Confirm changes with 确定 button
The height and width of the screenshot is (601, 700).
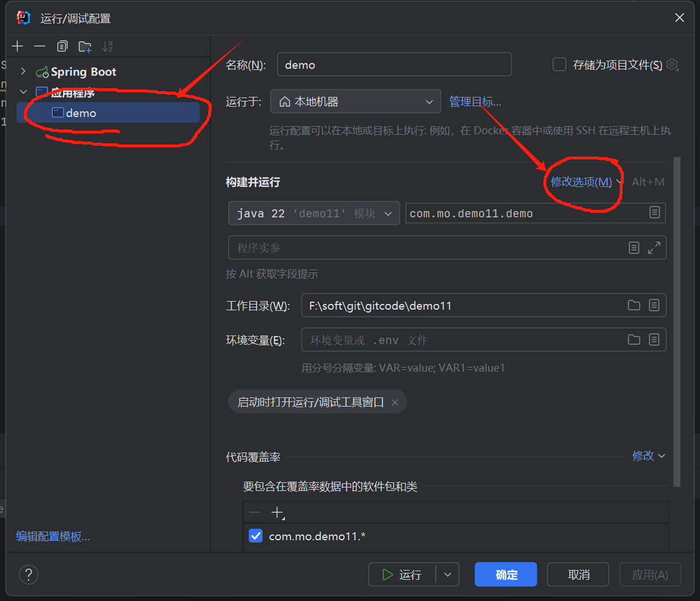click(505, 574)
